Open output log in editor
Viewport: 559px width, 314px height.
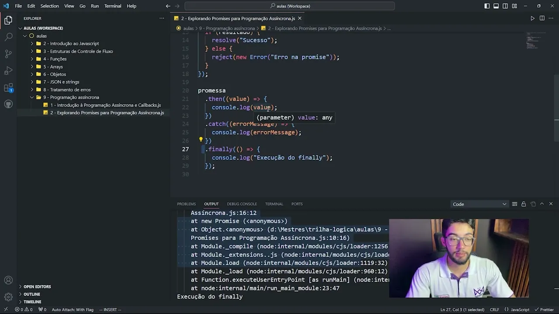[533, 204]
